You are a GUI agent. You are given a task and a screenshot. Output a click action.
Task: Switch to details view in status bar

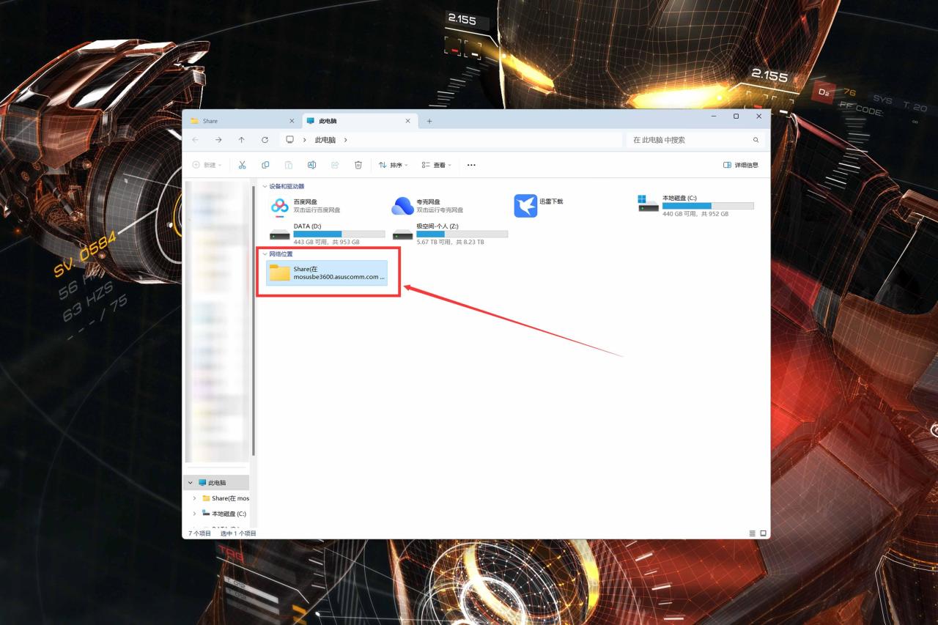point(752,533)
